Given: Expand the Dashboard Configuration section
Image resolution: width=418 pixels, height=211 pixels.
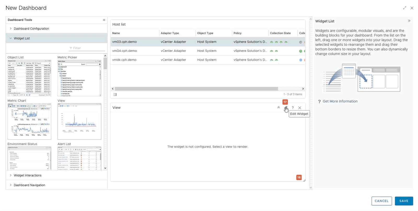Looking at the screenshot, I should [x=31, y=29].
